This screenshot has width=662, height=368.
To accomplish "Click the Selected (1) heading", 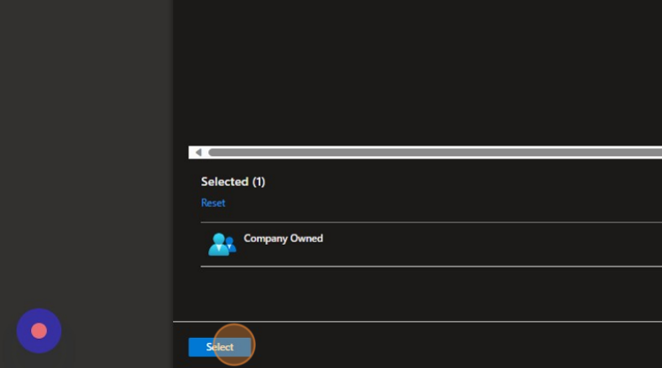I will click(232, 182).
